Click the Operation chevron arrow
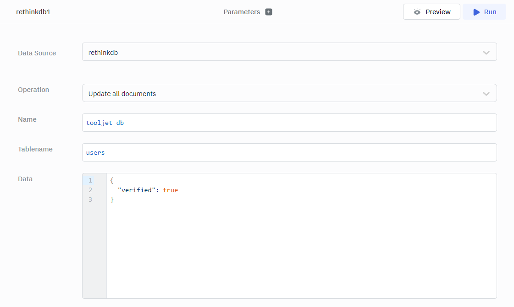514x307 pixels. click(486, 94)
